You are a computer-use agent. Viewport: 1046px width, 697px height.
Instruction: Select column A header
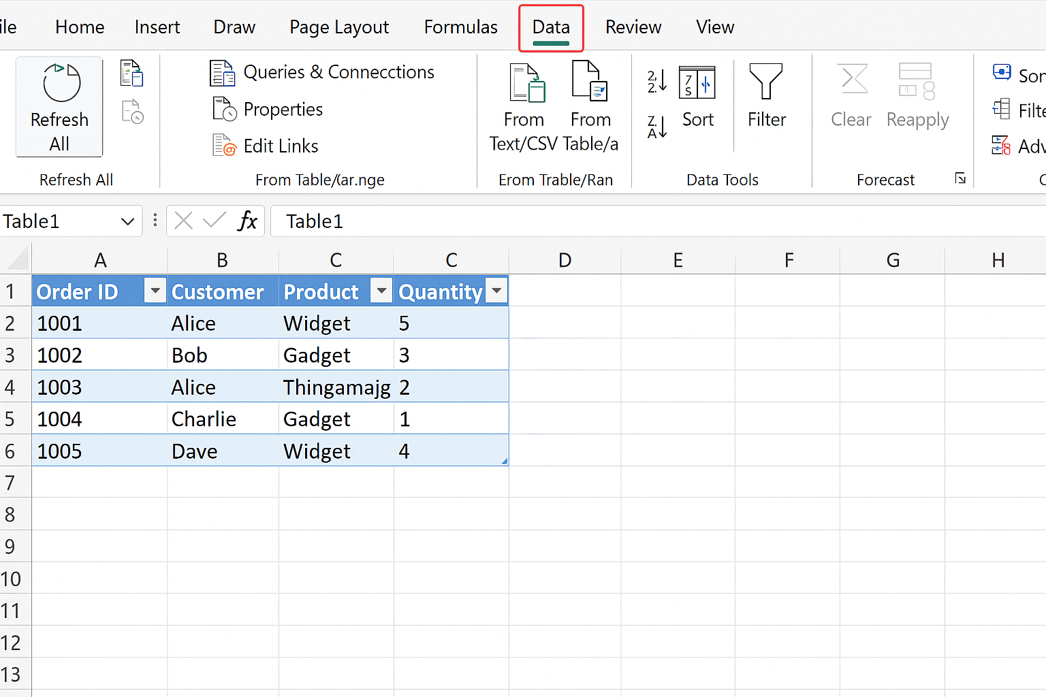(99, 260)
